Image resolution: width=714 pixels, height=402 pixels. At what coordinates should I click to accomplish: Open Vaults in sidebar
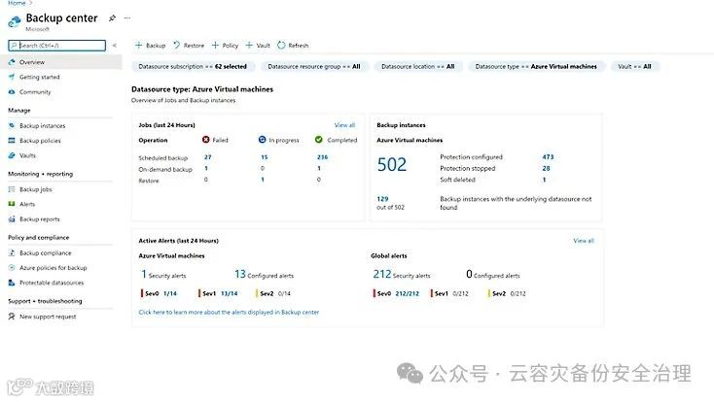point(27,155)
